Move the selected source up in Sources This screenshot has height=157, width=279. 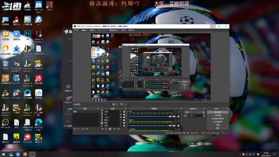pos(115,129)
